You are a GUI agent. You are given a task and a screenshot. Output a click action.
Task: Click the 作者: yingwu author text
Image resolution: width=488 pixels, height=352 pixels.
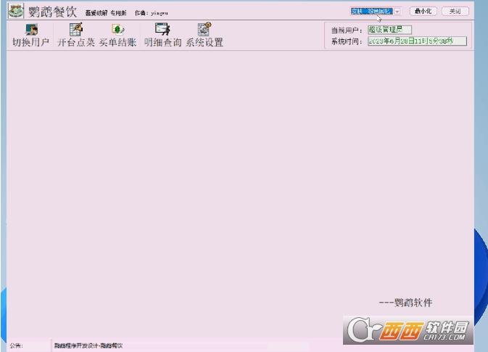[152, 13]
